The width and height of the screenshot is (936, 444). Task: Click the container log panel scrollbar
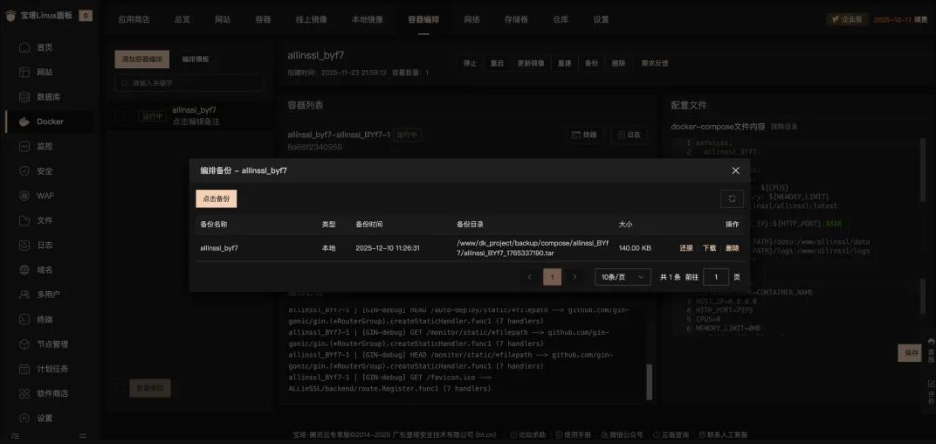click(650, 381)
